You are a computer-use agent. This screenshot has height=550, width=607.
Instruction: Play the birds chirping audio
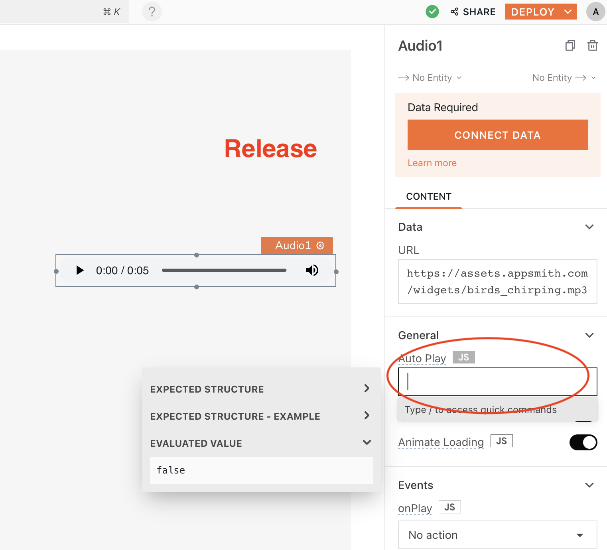(80, 270)
